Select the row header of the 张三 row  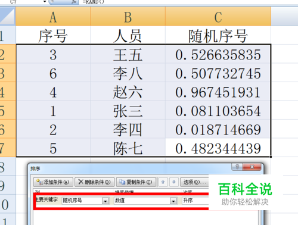coord(8,110)
